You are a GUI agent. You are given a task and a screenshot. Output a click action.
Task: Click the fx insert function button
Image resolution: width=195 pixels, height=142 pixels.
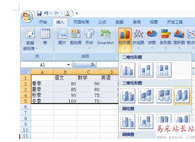pyautogui.click(x=93, y=64)
